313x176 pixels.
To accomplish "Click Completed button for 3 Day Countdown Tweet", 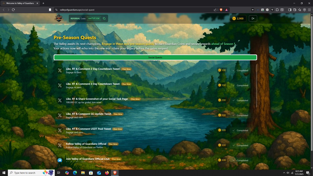I will [240, 85].
